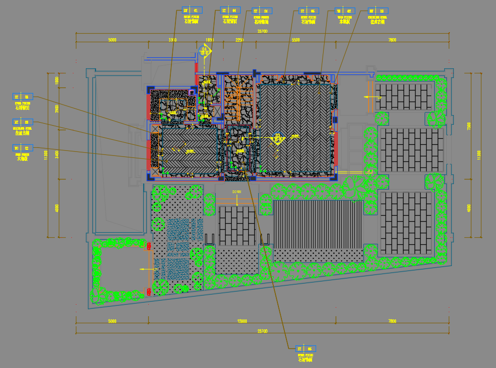Image resolution: width=496 pixels, height=368 pixels.
Task: Select the overall 25700 dimension at bottom
Action: (x=262, y=331)
